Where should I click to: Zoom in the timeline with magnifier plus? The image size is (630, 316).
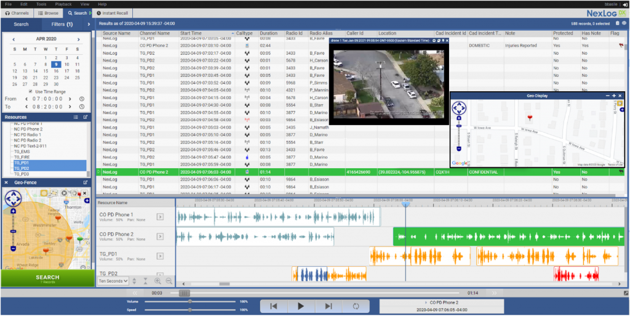[x=157, y=282]
